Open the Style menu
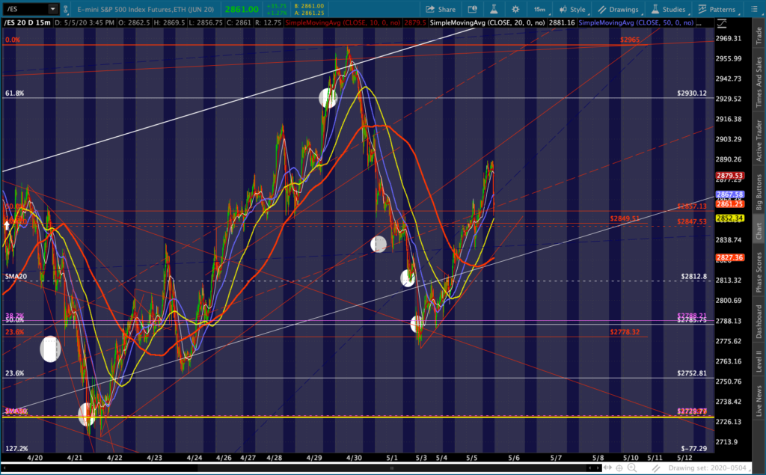This screenshot has height=475, width=766. tap(572, 9)
